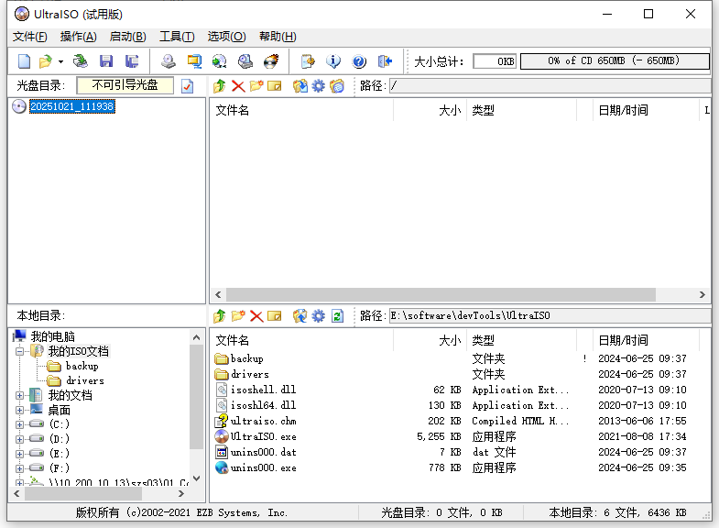This screenshot has height=528, width=719.
Task: Select the 20251021_111938 disc tree node
Action: click(x=72, y=106)
